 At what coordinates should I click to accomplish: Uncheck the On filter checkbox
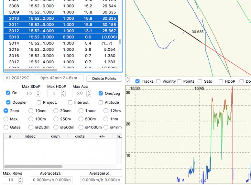click(8, 93)
